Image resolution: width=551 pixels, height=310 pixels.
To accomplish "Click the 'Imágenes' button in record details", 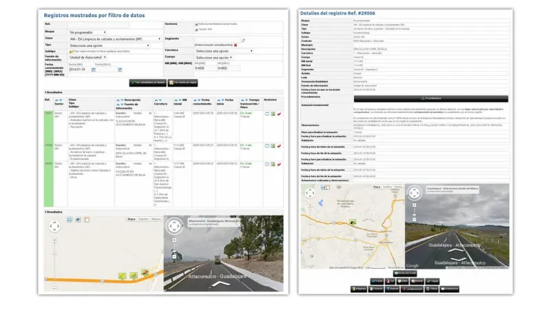I will pyautogui.click(x=359, y=289).
